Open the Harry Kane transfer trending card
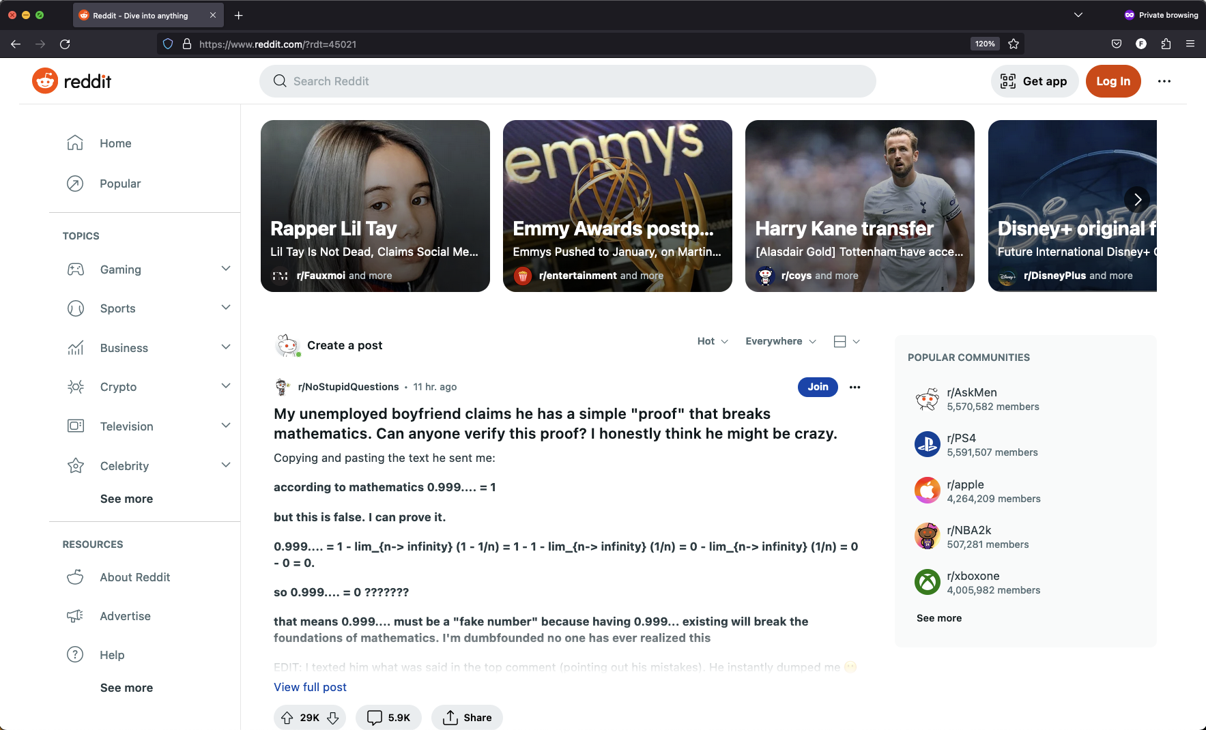This screenshot has width=1206, height=730. (x=860, y=206)
